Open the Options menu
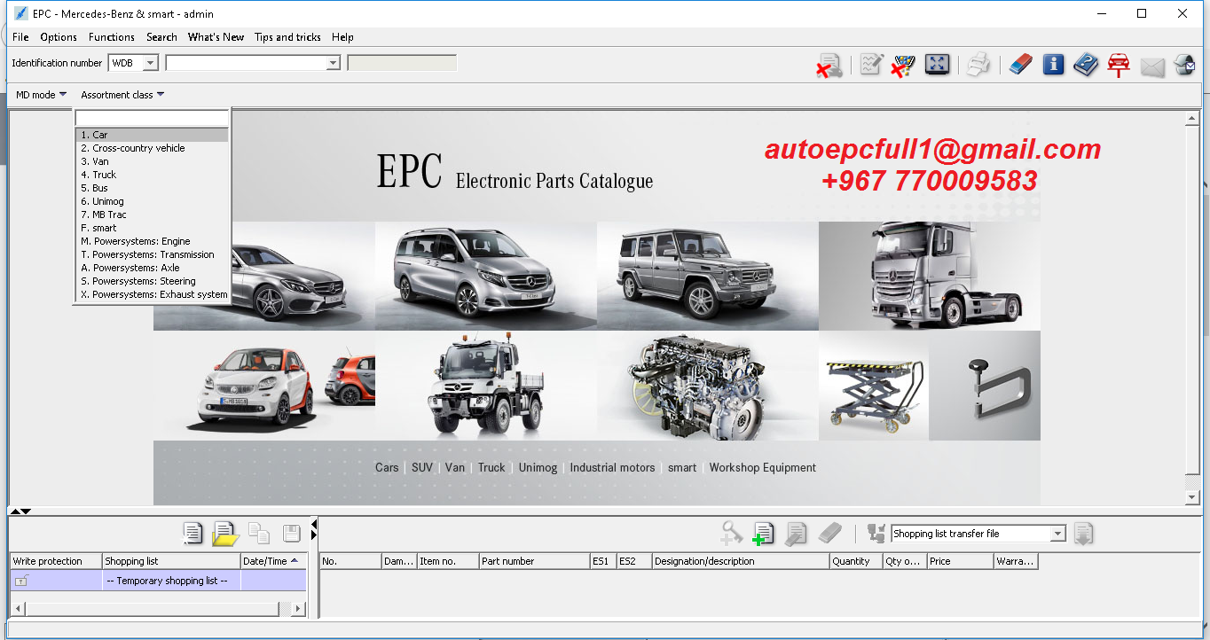This screenshot has height=640, width=1210. coord(59,37)
